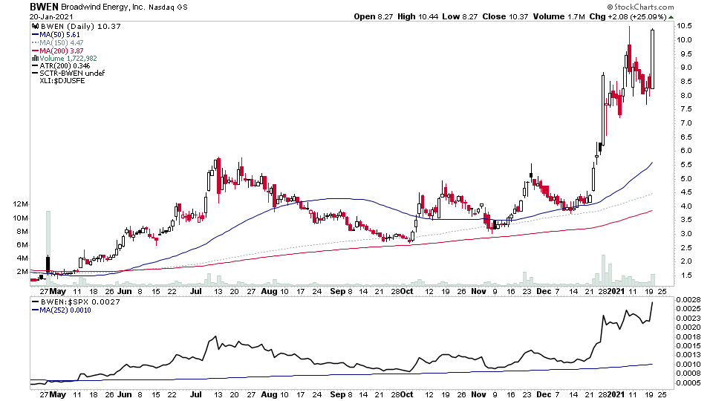713x401 pixels.
Task: Select the ATR(200) 0.346 legend entry
Action: (x=65, y=66)
